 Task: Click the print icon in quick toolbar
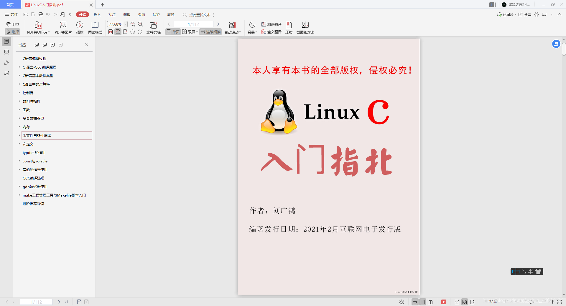pyautogui.click(x=41, y=14)
